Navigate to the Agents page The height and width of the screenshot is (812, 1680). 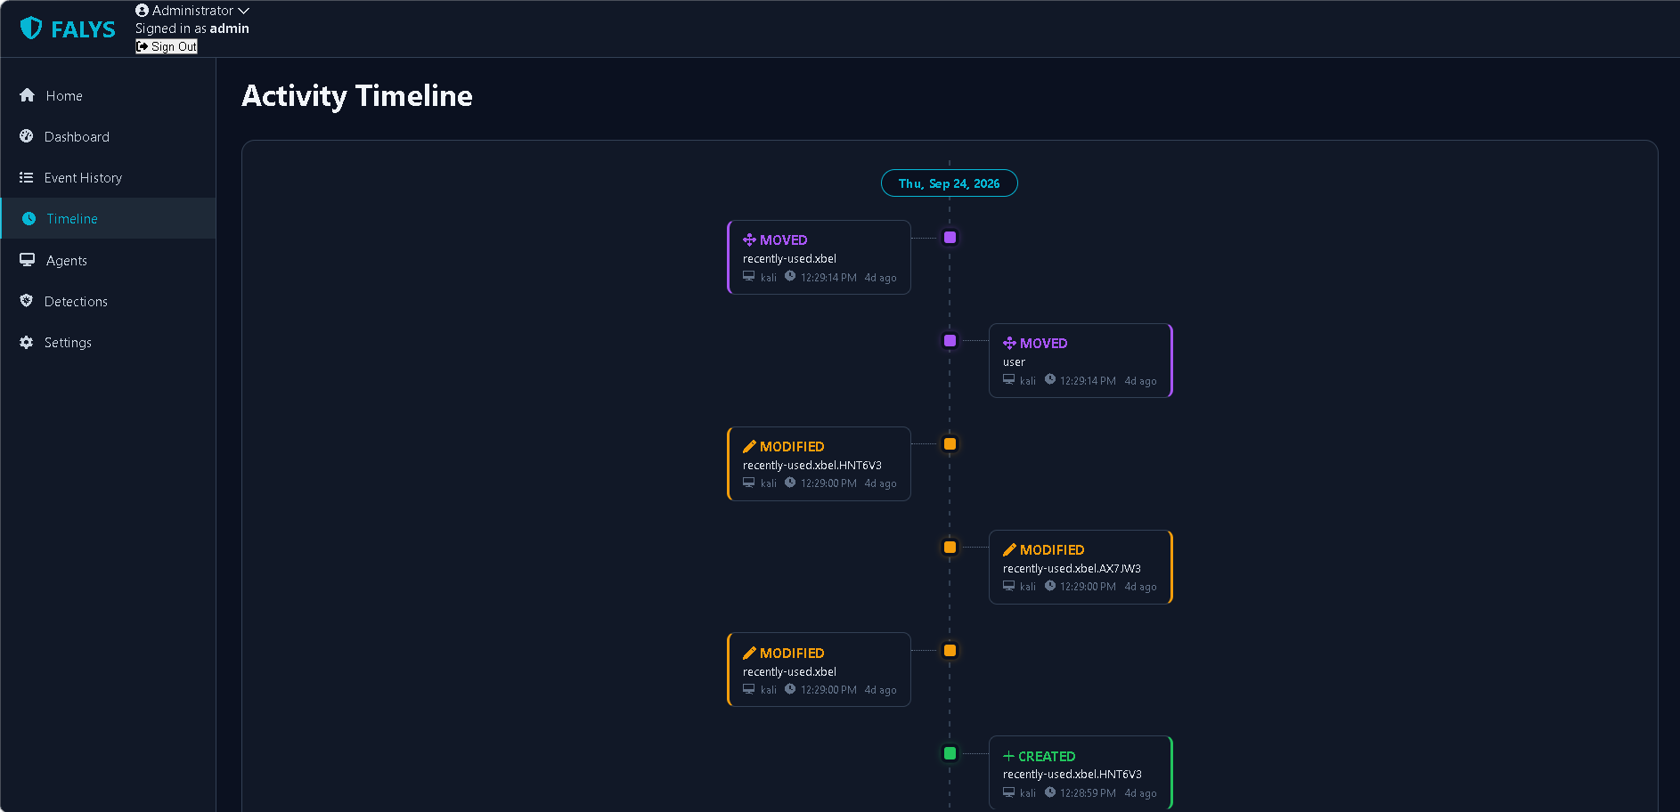[x=108, y=260]
